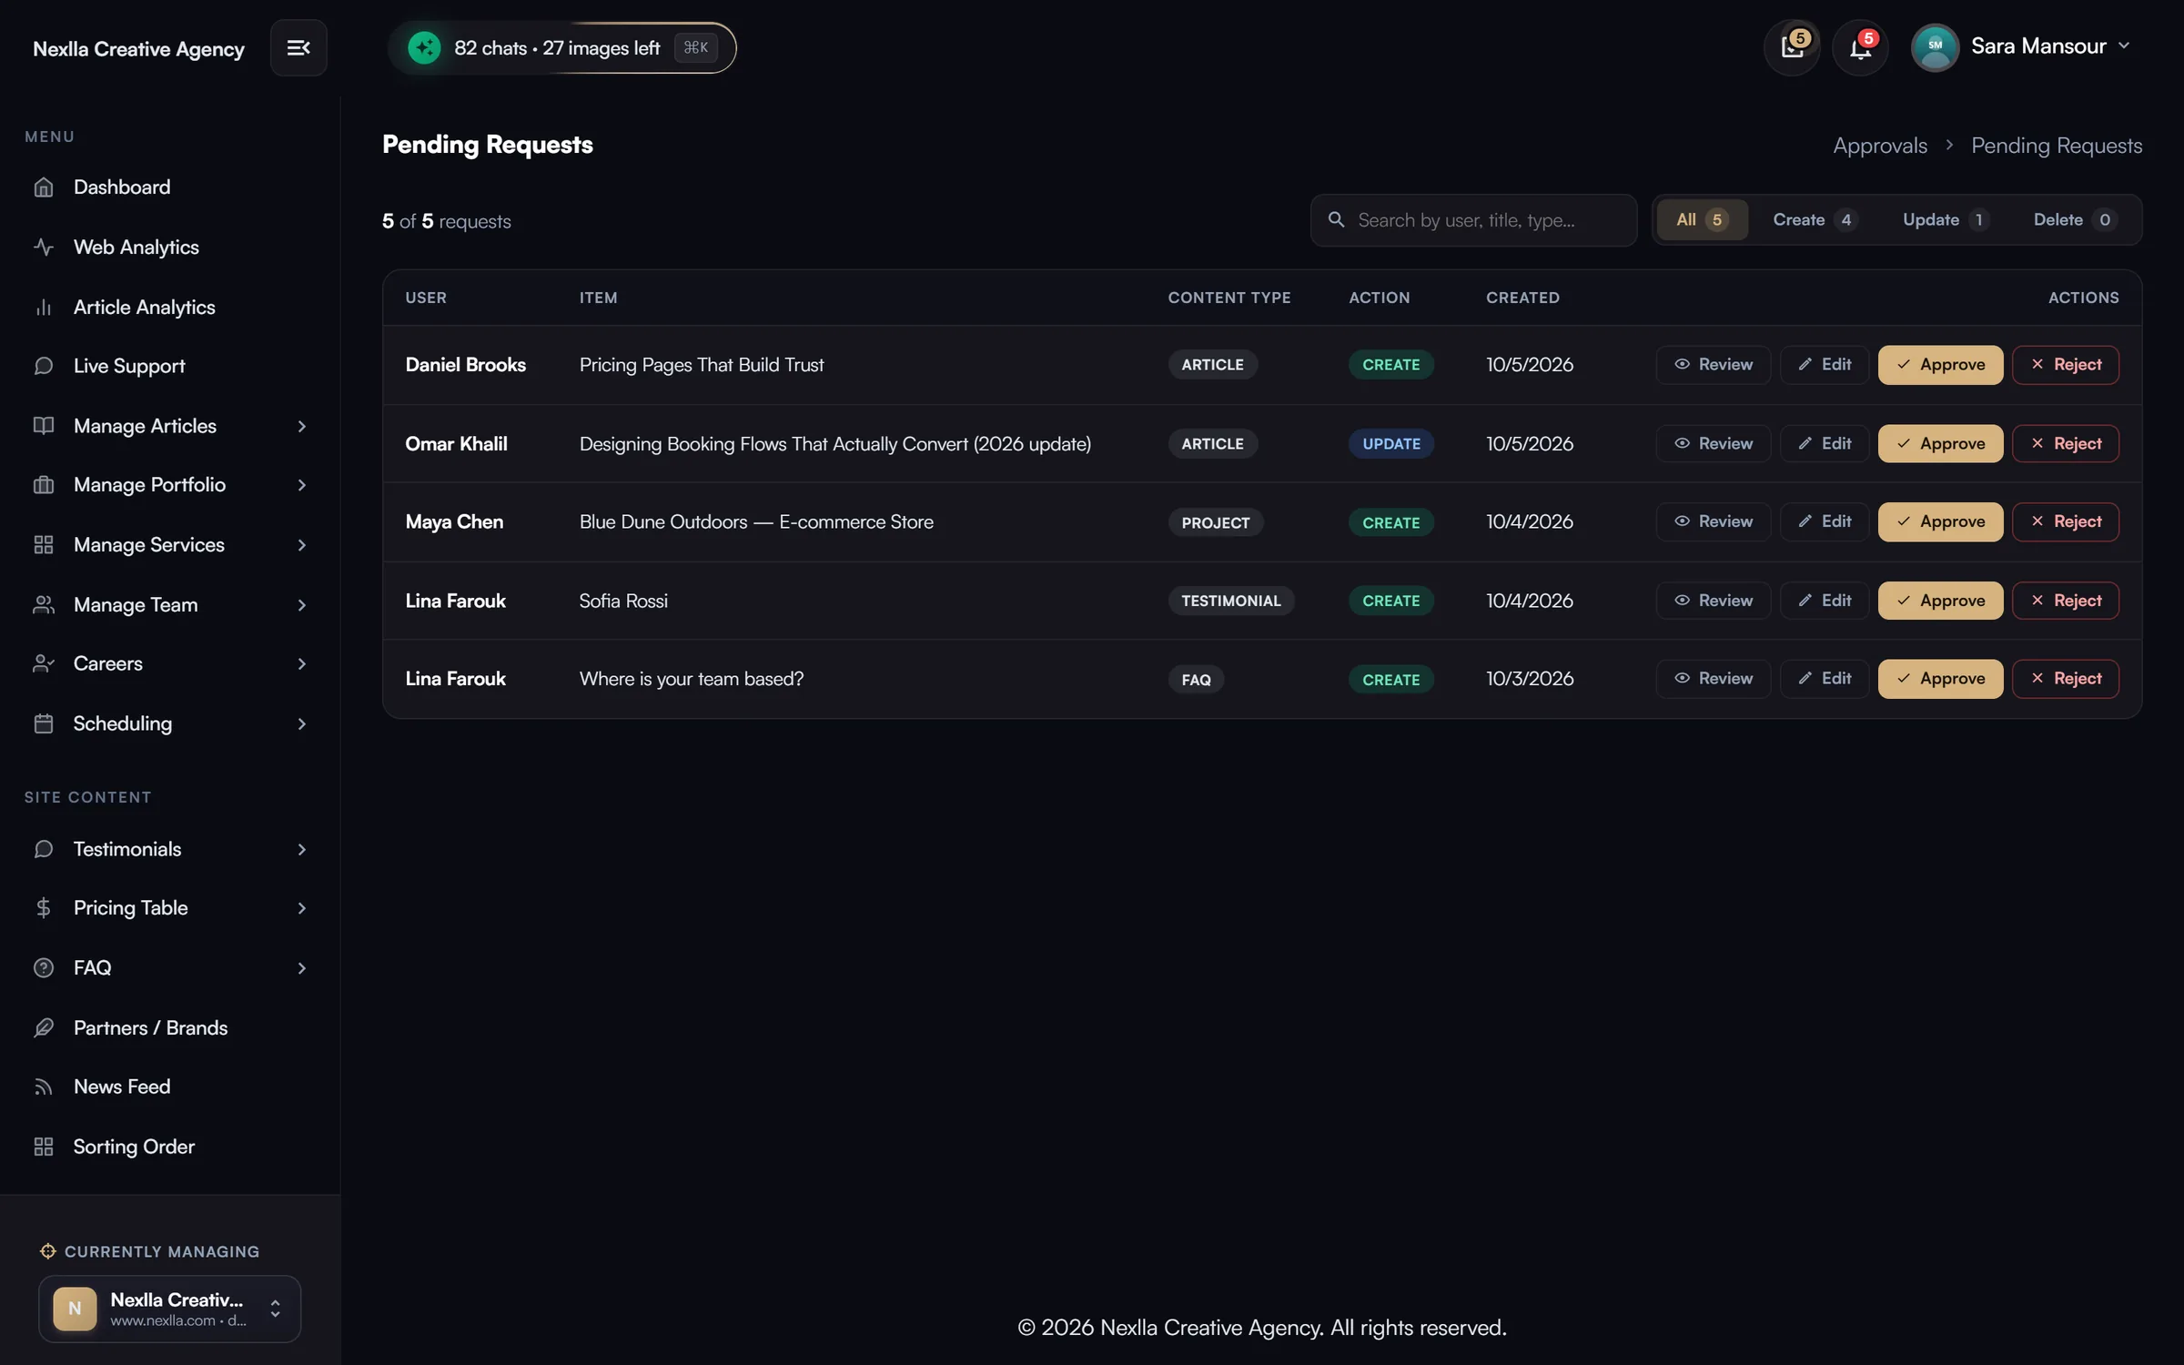Screen dimensions: 2184x1365
Task: Click the green AI sparkle icon
Action: point(424,47)
